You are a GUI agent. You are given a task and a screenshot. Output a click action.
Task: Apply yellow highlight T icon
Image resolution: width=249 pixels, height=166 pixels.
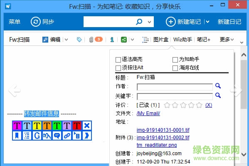37,126
